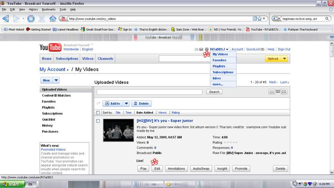Tick the select-all videos checkbox
Image resolution: width=334 pixels, height=188 pixels.
(x=98, y=112)
